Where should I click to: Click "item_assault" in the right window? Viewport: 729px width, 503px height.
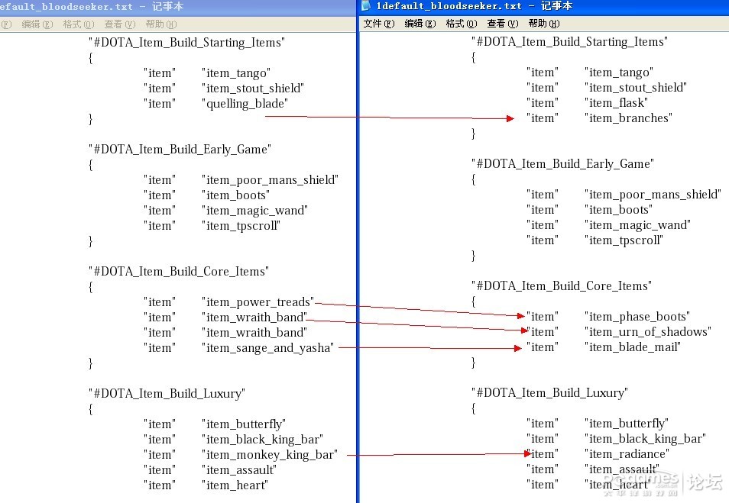[x=622, y=470]
